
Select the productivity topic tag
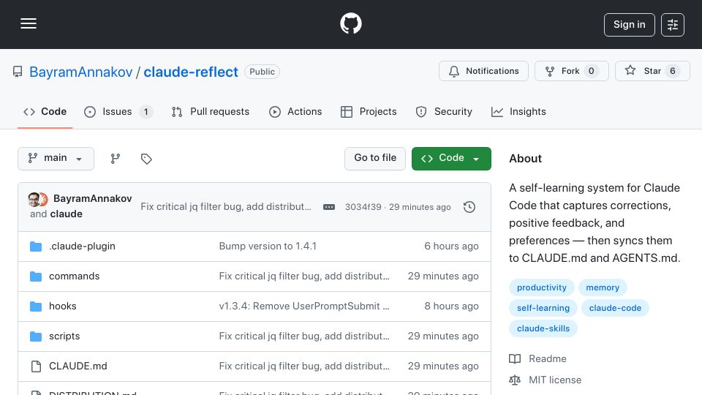(542, 287)
